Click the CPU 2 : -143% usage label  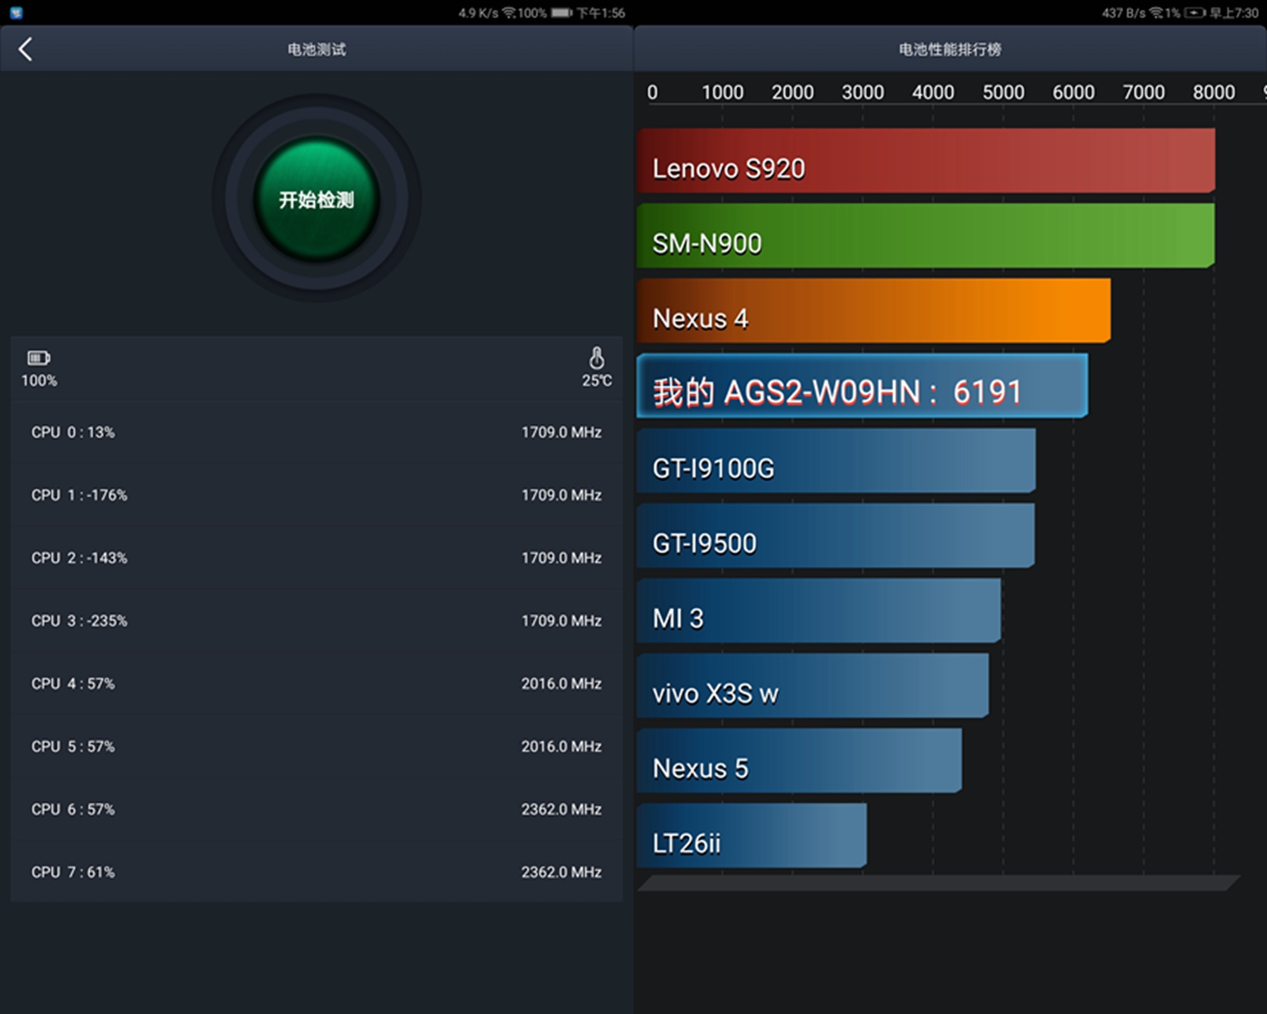coord(79,558)
